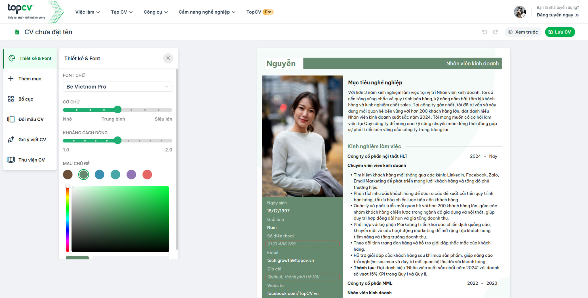Select the Bố cục sidebar item
The width and height of the screenshot is (588, 298).
[x=30, y=99]
